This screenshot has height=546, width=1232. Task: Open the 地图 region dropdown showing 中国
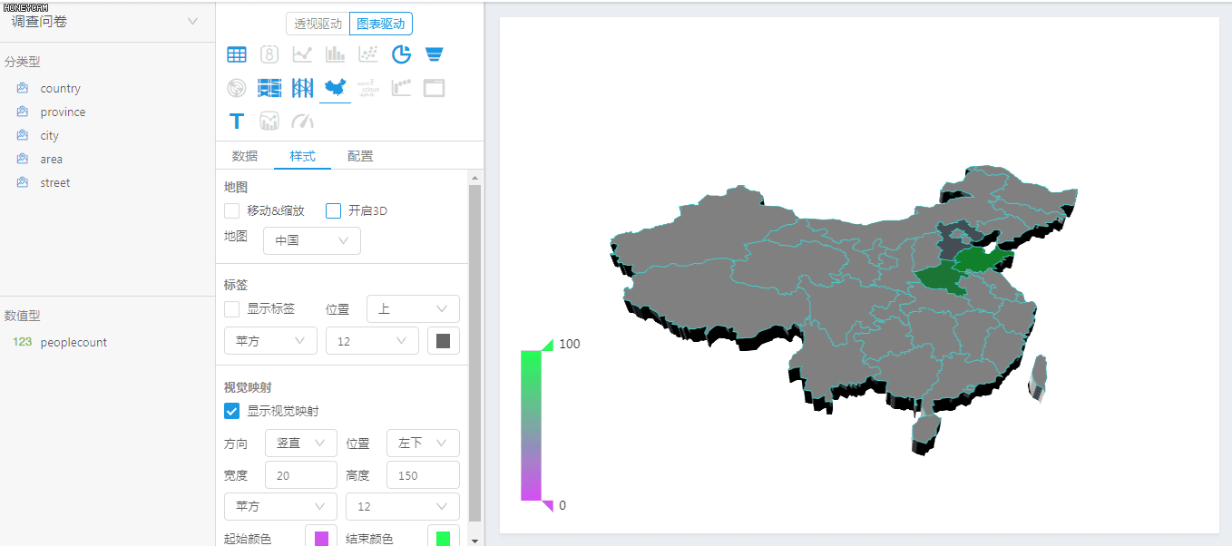click(x=311, y=240)
